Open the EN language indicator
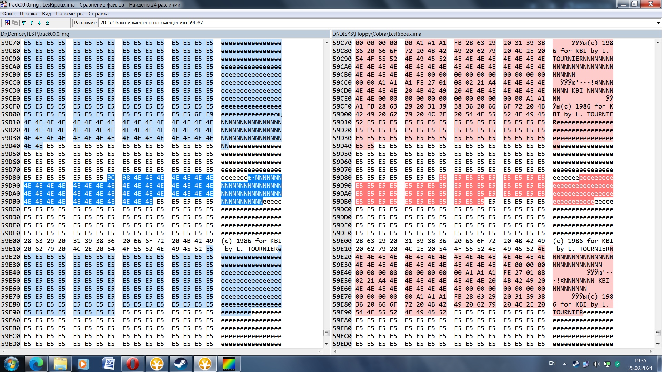Viewport: 662px width, 372px height. click(x=552, y=363)
